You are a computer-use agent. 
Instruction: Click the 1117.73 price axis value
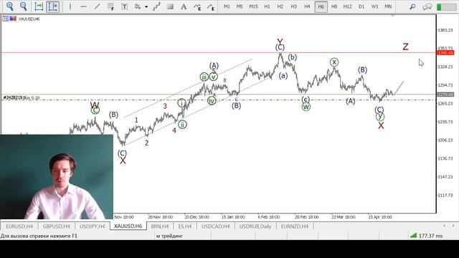click(445, 195)
